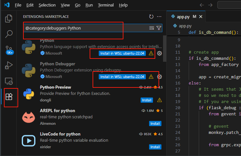Click the 953K download count of LiveCode
This screenshot has width=241, height=156.
(x=145, y=134)
